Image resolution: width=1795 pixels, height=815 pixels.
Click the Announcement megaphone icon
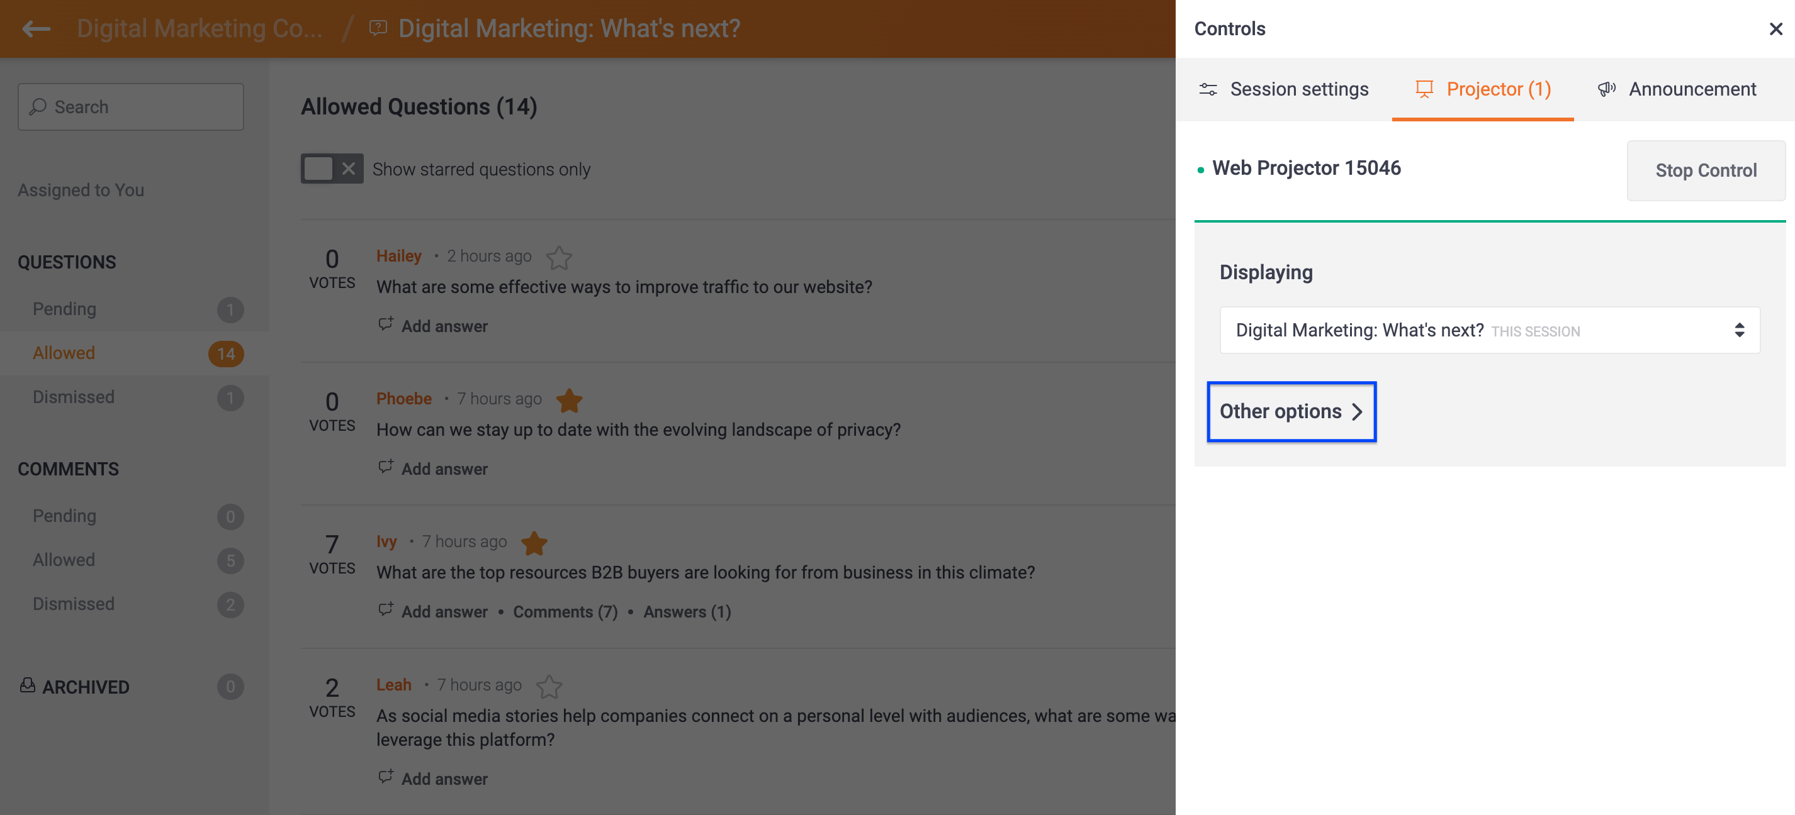1606,89
